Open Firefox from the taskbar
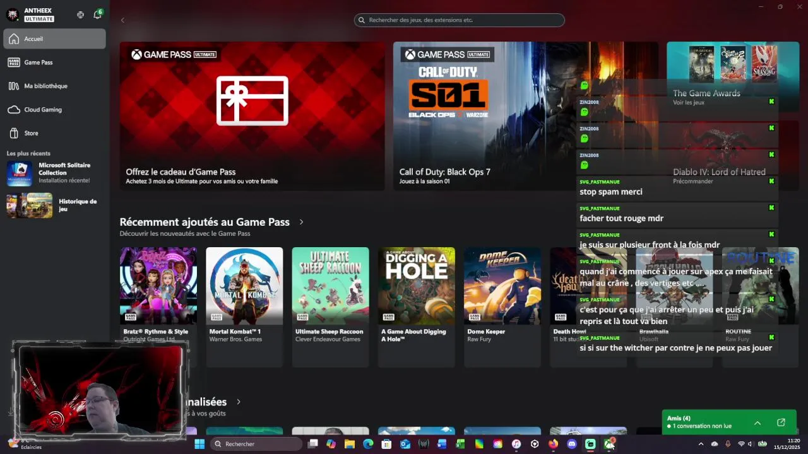This screenshot has height=454, width=808. click(554, 444)
